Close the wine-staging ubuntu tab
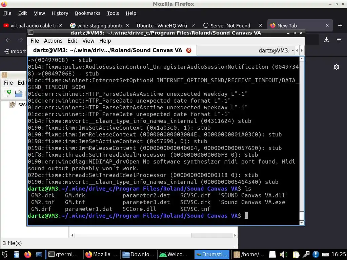This screenshot has height=260, width=347. coord(127,25)
